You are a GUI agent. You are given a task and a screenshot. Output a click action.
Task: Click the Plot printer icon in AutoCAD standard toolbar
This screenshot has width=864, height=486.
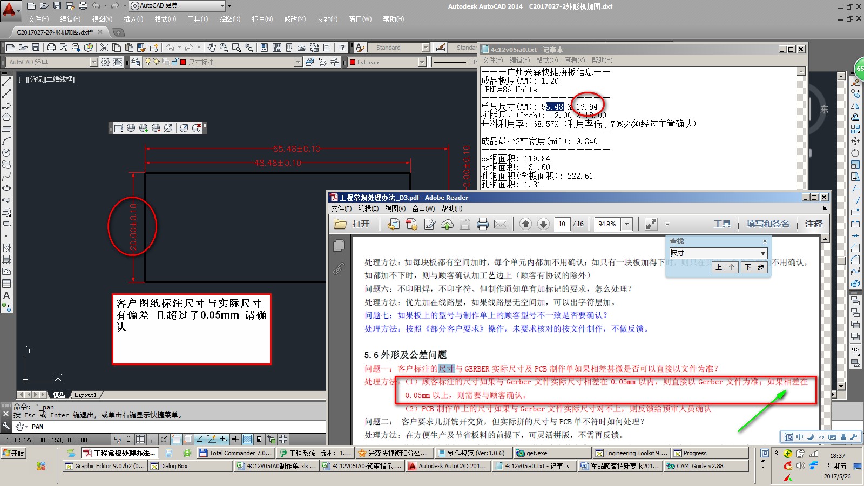[x=51, y=48]
